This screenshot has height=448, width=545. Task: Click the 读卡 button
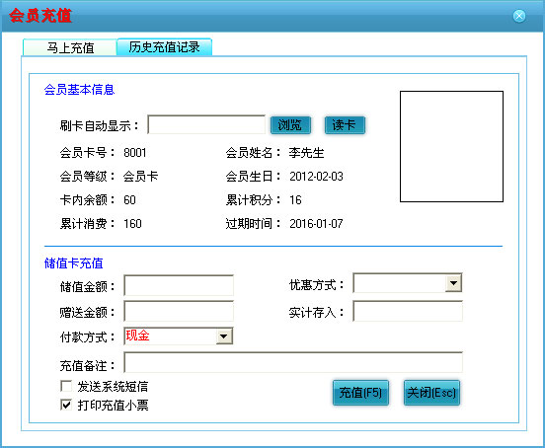345,125
